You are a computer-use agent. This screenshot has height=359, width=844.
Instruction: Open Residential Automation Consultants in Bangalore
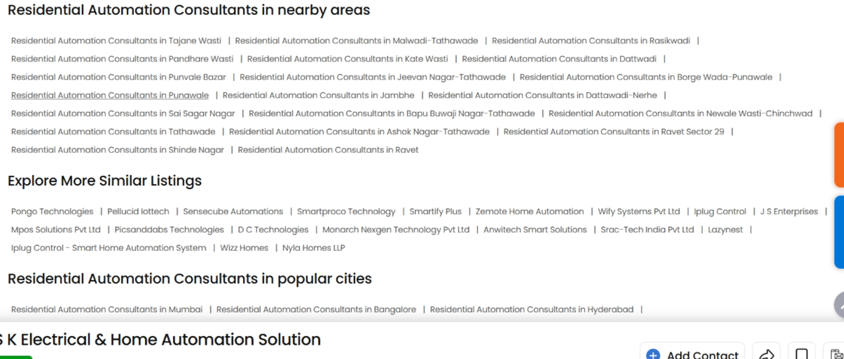point(316,310)
